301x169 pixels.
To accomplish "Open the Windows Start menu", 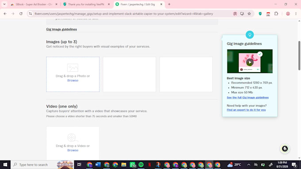I will (5, 165).
